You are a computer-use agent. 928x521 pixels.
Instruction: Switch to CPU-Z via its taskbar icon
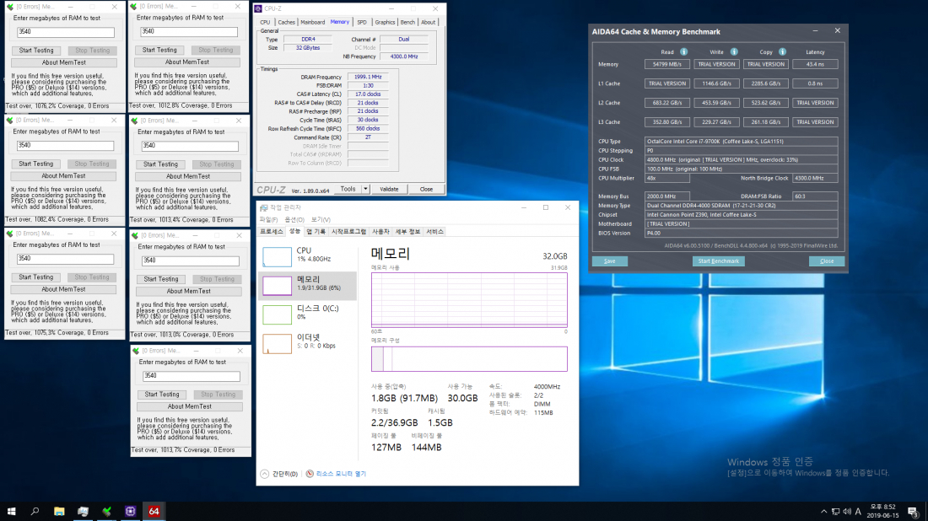[x=130, y=511]
